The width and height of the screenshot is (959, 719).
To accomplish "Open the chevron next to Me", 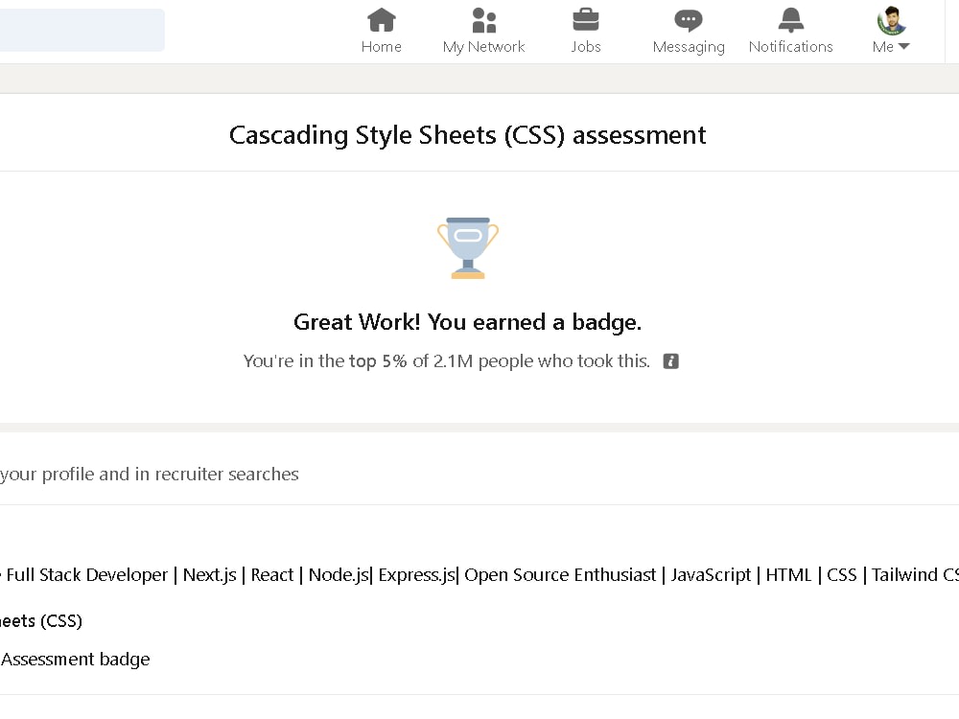I will (904, 46).
